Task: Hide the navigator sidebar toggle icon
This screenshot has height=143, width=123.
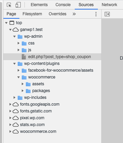Action: 107,14
